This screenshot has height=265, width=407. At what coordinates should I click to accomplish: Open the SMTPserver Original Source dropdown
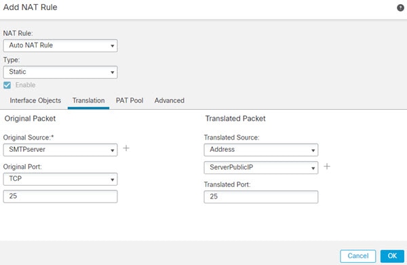(x=60, y=150)
